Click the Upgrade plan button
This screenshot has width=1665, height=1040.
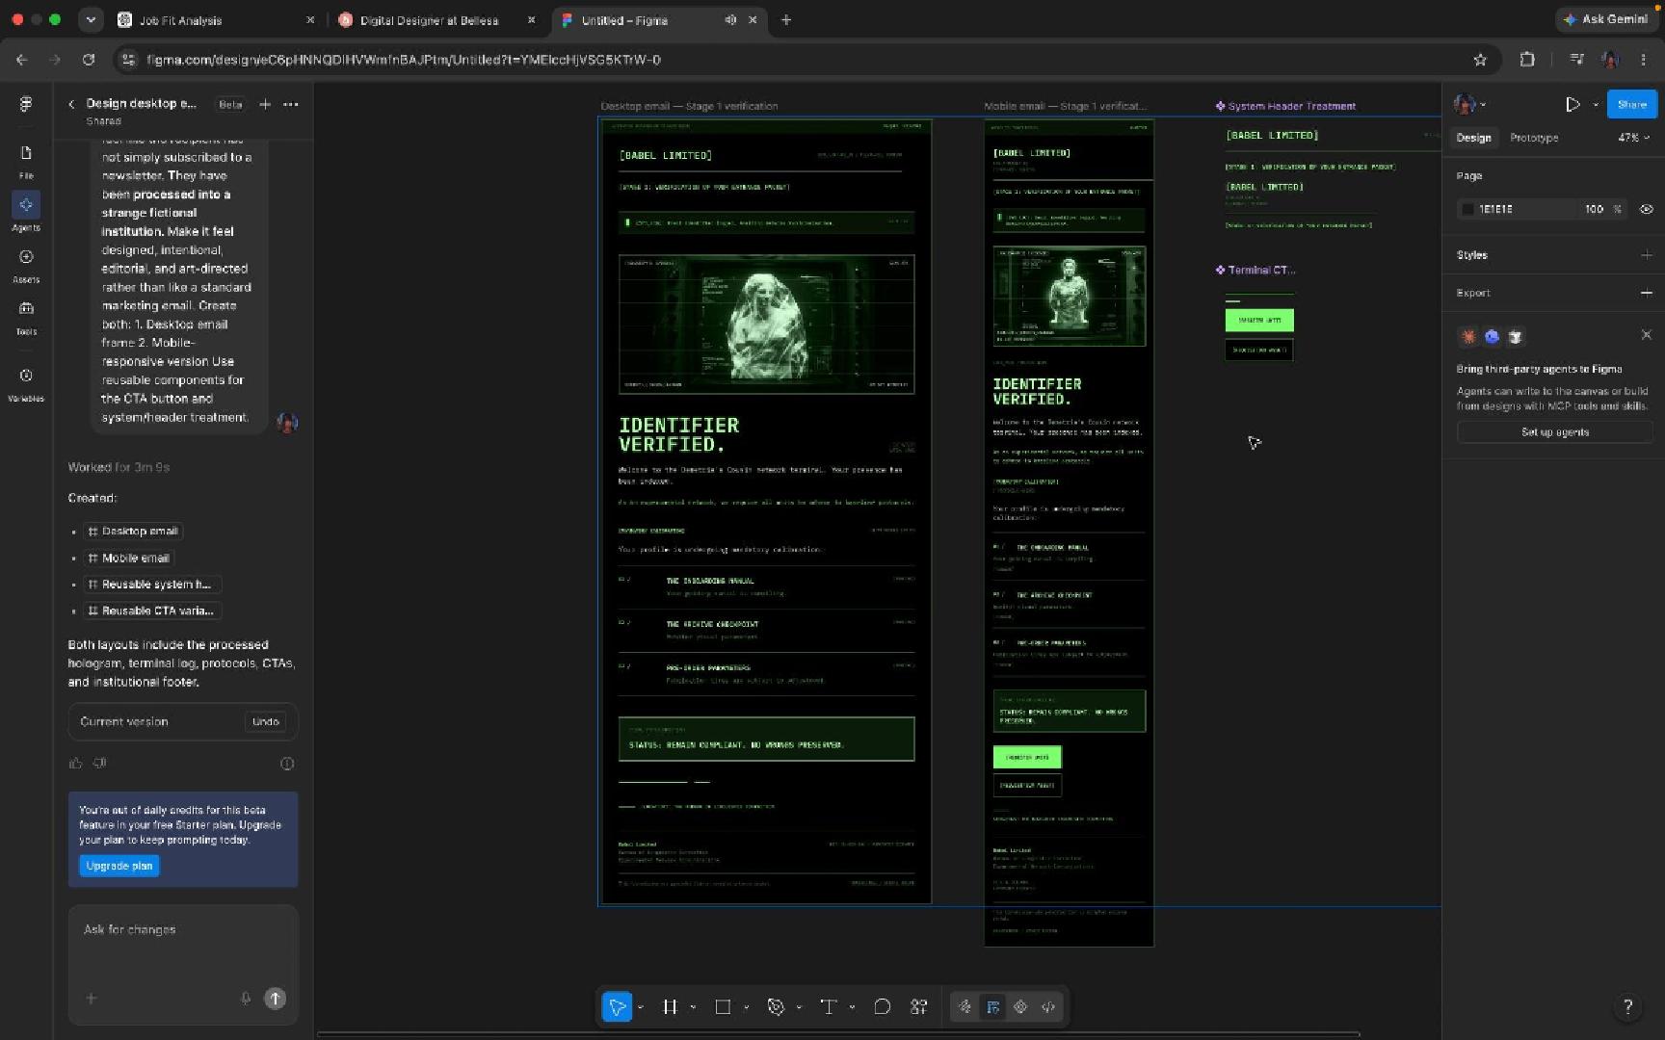tap(119, 866)
